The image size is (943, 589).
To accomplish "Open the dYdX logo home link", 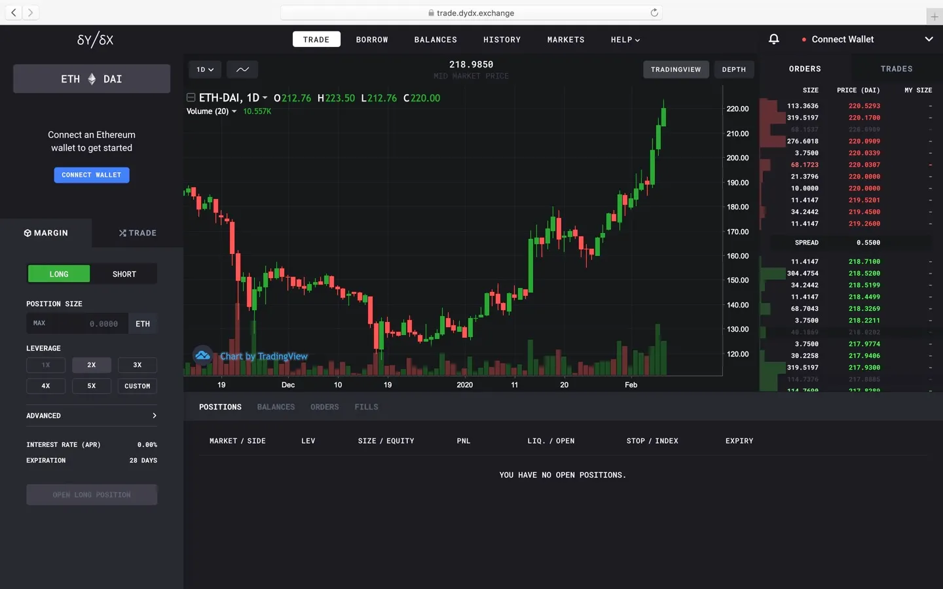I will 95,39.
